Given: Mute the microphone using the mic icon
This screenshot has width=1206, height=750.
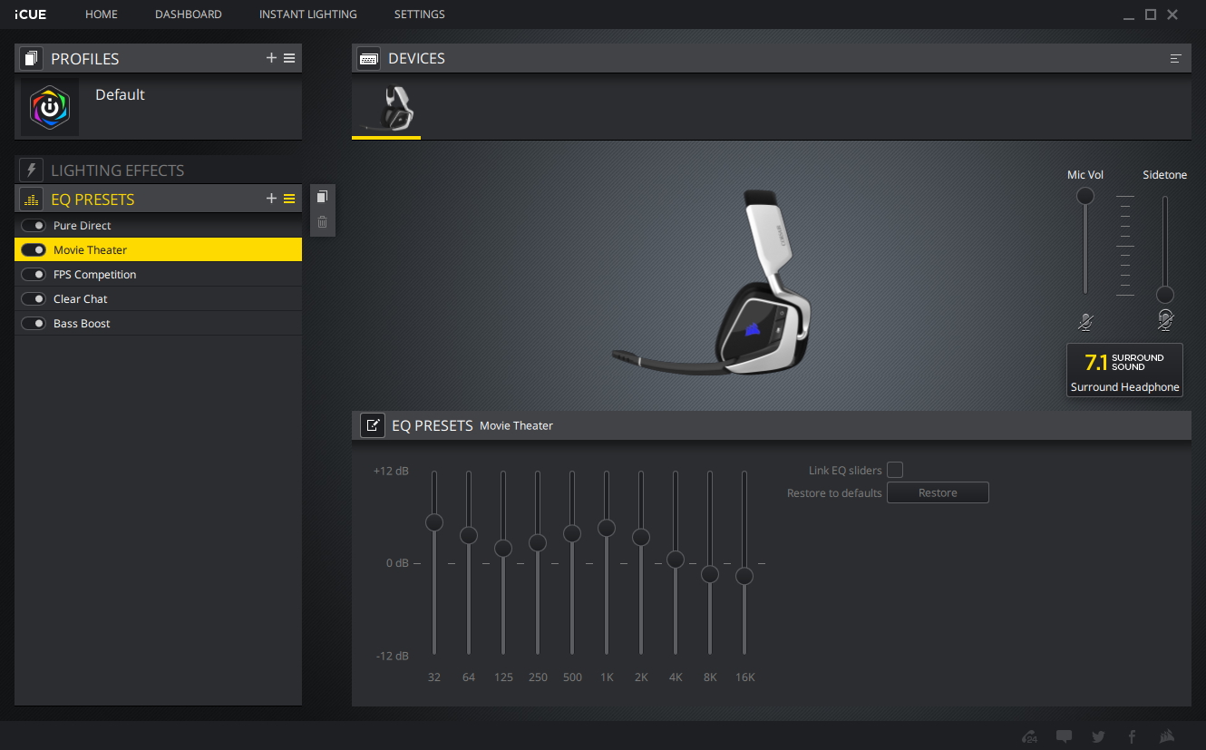Looking at the screenshot, I should coord(1085,321).
